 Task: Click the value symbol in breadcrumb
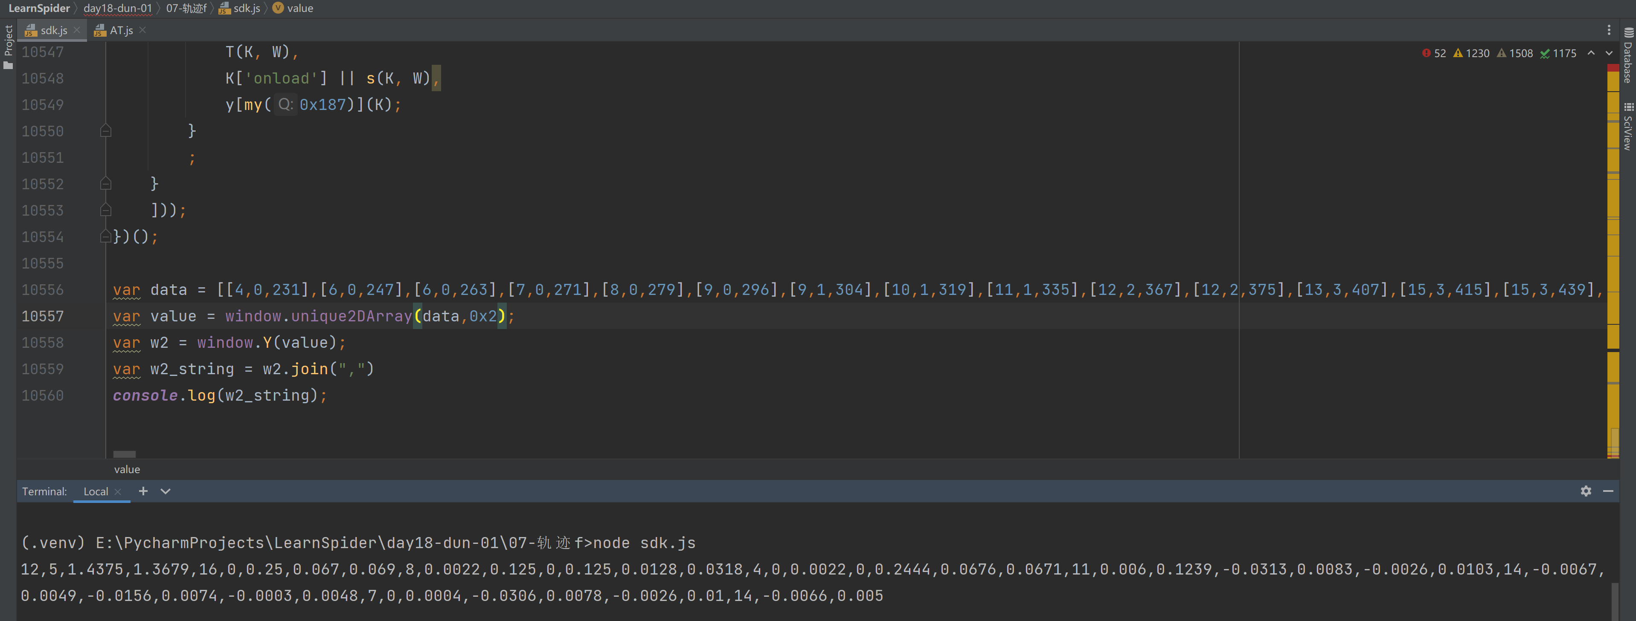coord(293,8)
